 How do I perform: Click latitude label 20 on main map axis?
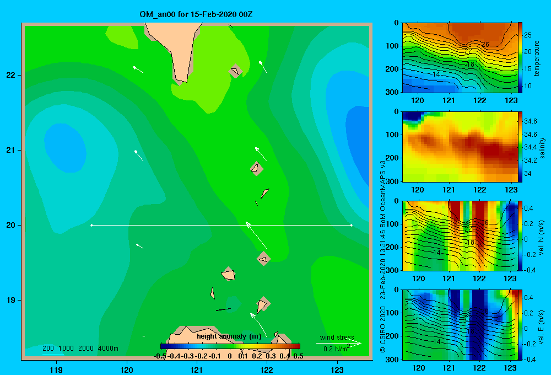pos(11,225)
